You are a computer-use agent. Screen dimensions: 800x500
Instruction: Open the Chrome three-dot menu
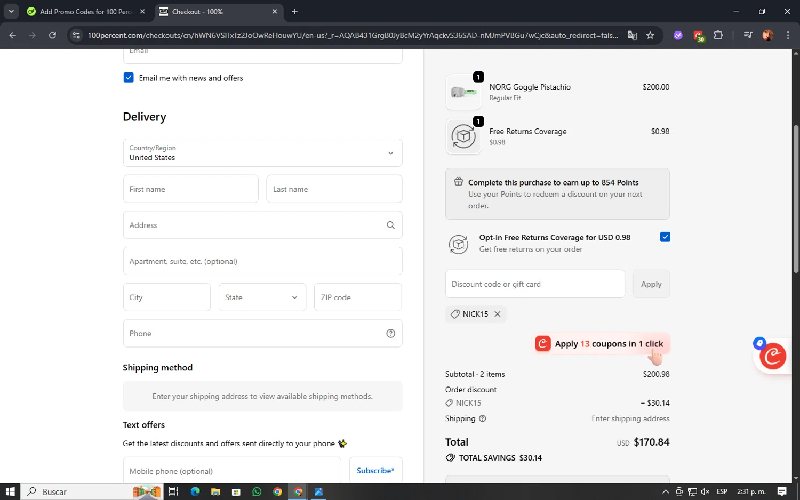point(788,35)
